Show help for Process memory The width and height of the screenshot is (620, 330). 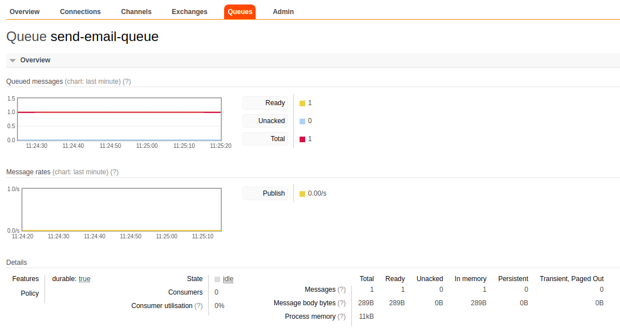tap(341, 317)
